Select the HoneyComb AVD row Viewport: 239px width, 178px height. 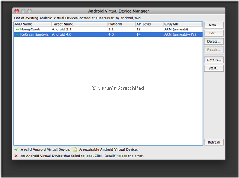(108, 29)
